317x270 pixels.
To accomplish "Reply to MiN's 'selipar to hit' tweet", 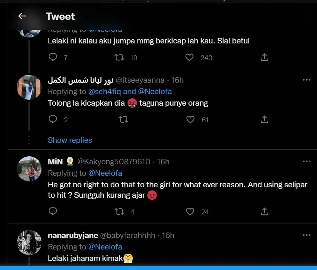I will coord(53,211).
